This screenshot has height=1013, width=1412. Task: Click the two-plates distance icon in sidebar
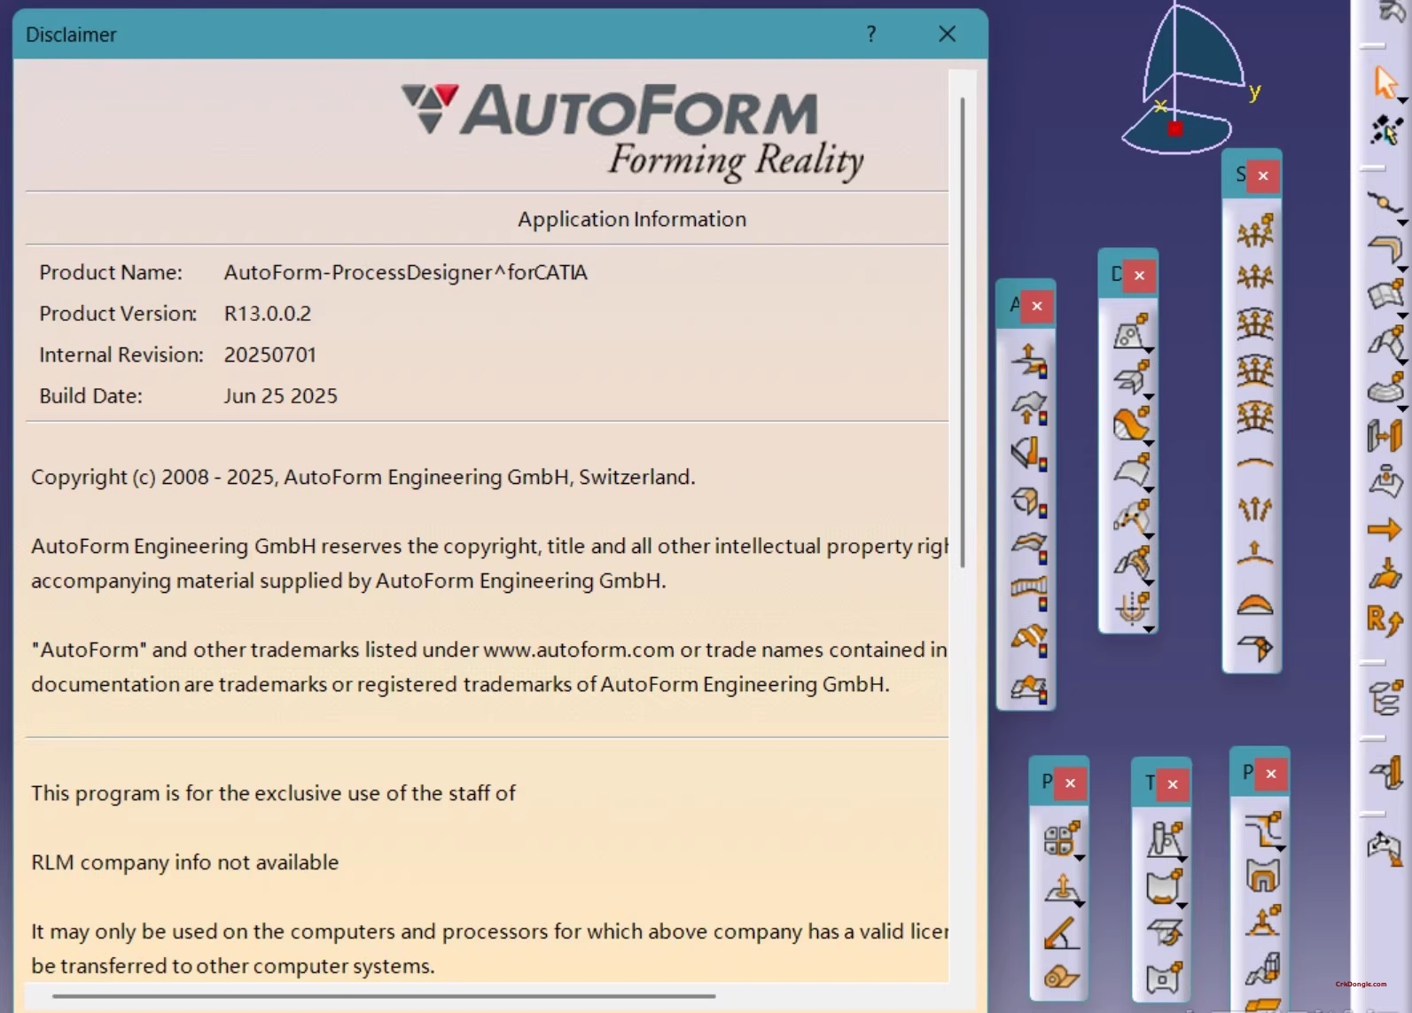tap(1385, 436)
